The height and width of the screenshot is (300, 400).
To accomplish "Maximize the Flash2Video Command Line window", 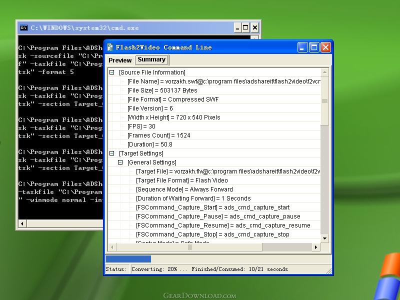I will click(x=314, y=47).
